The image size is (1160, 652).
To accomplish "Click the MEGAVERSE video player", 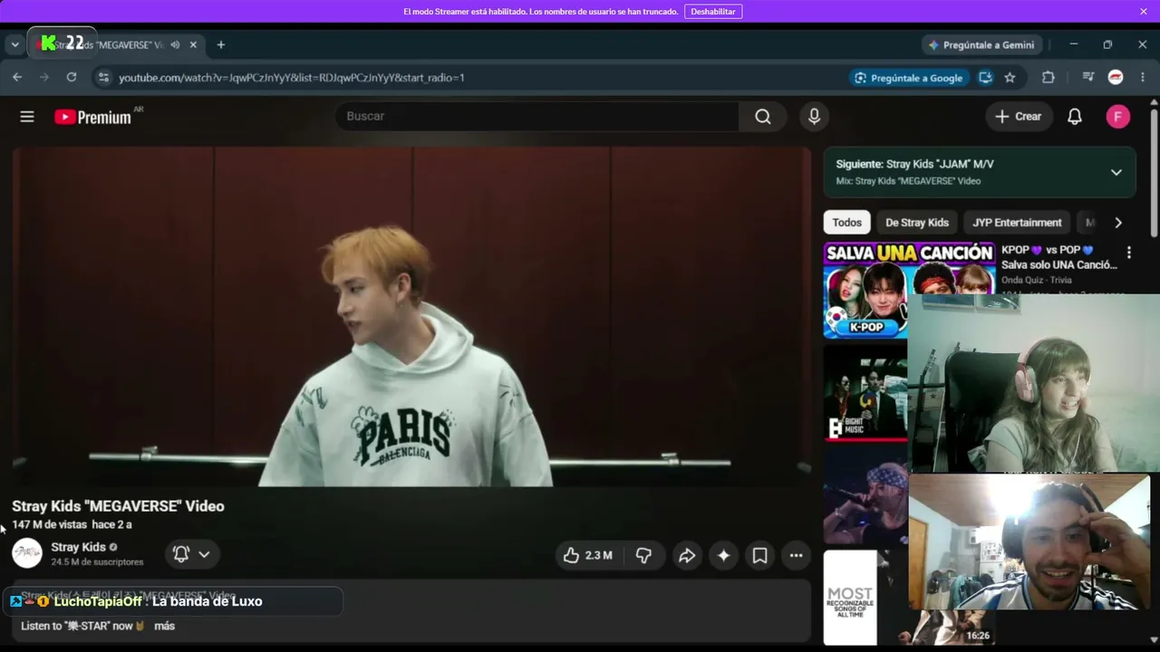I will pyautogui.click(x=411, y=317).
